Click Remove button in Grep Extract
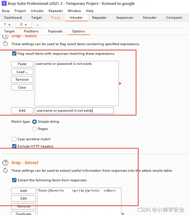189x215 pixels. (x=23, y=206)
